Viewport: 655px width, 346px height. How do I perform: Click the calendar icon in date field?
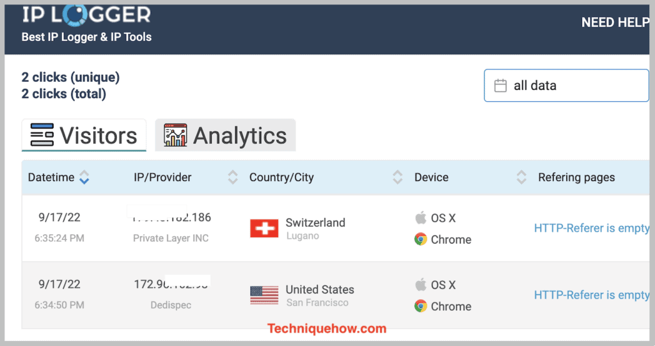tap(500, 86)
